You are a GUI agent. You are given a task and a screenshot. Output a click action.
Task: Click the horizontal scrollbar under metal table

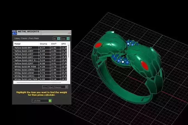click(x=39, y=82)
